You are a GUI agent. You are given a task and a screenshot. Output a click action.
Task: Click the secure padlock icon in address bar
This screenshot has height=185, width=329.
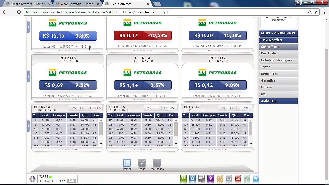click(28, 12)
